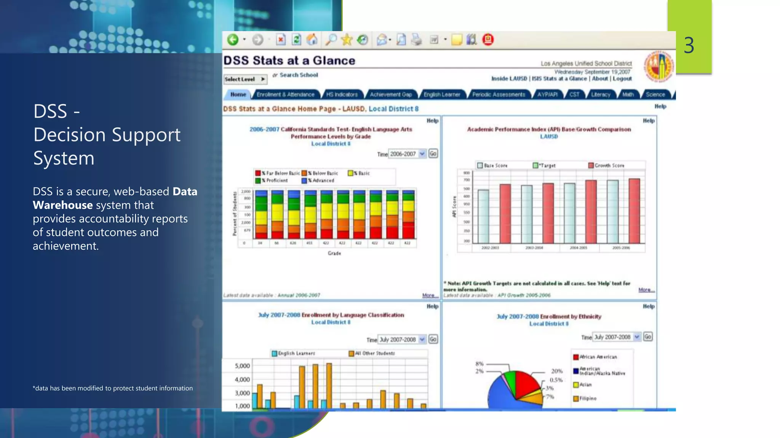Click the red pie chart slice
The height and width of the screenshot is (438, 780).
tap(527, 384)
